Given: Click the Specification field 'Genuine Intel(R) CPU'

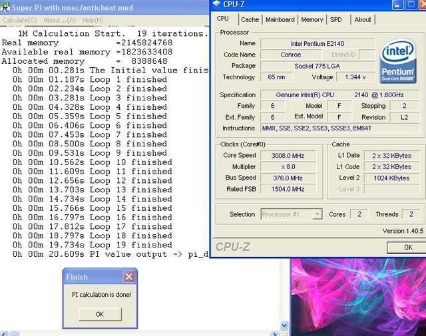Looking at the screenshot, I should (340, 94).
